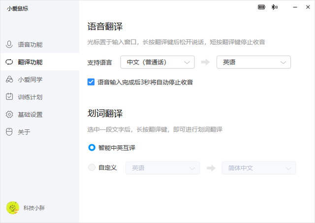Click the gear icon beside 基础设置
This screenshot has height=223, width=315.
[9, 114]
